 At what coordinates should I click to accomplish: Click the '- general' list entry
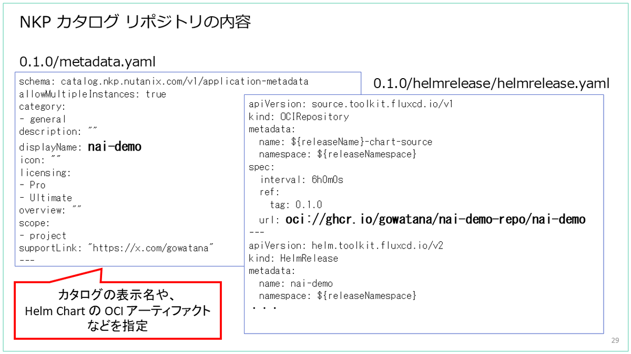[x=43, y=119]
